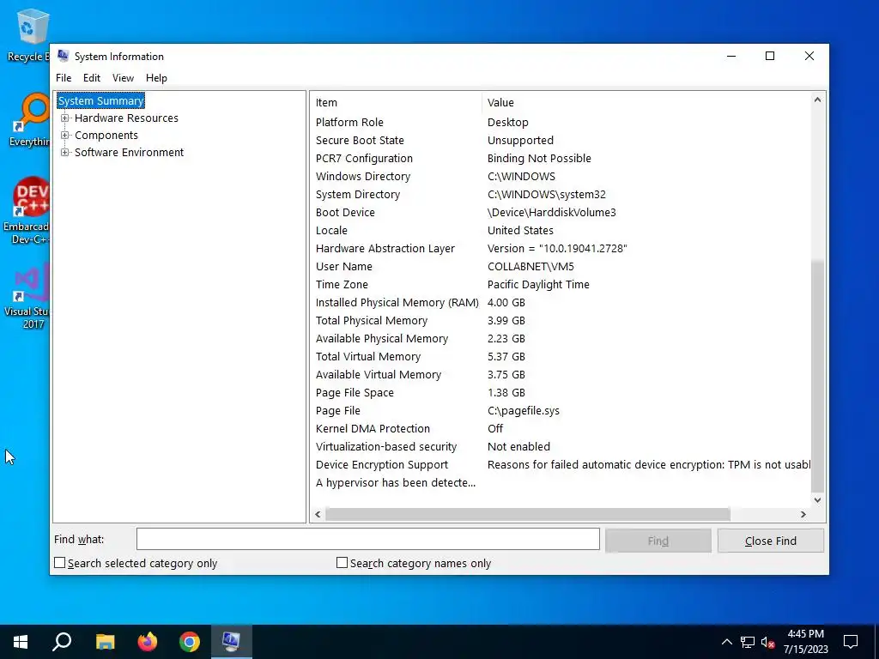Select the Secure Boot State row
The image size is (879, 659).
coord(561,140)
